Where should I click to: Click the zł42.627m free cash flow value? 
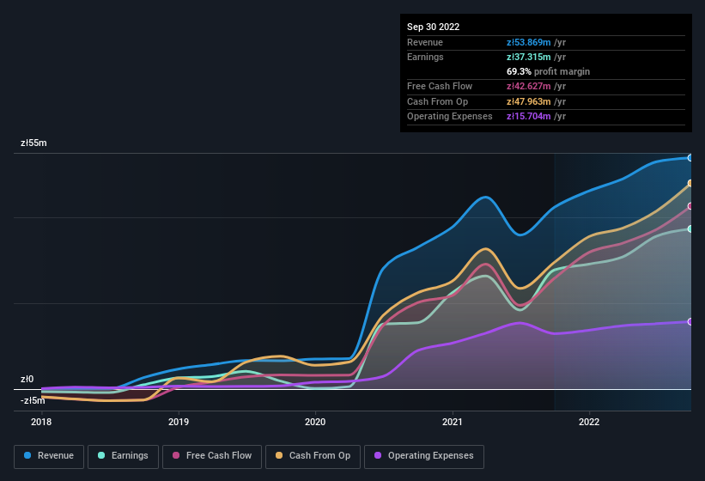pyautogui.click(x=529, y=86)
